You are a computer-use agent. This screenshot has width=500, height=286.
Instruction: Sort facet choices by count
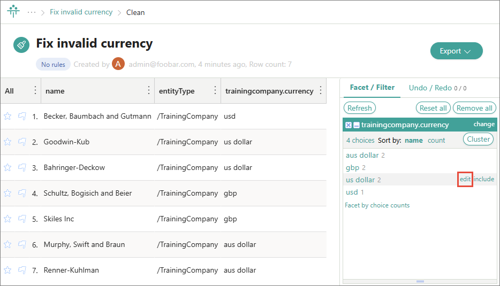click(x=436, y=141)
